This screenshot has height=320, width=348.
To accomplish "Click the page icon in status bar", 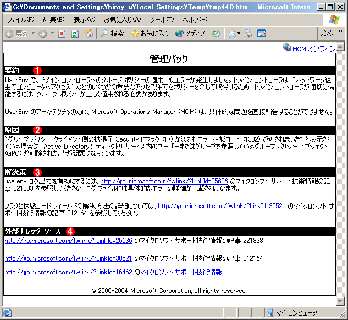I will point(7,313).
